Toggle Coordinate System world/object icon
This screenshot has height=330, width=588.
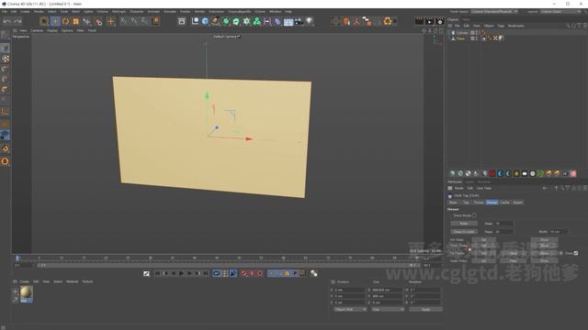click(x=156, y=21)
